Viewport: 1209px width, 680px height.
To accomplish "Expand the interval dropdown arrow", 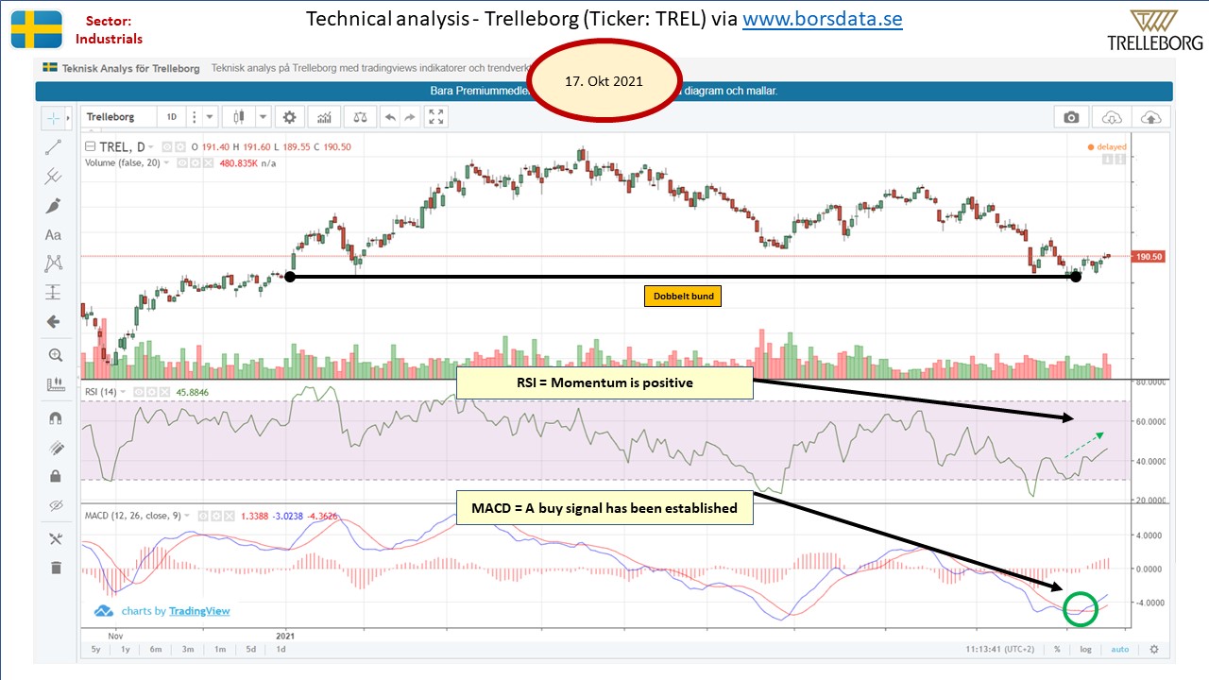I will click(209, 117).
